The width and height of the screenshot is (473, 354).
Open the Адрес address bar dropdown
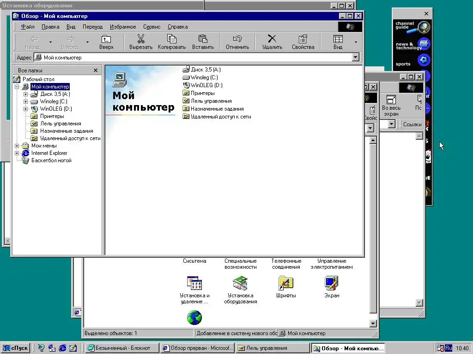(356, 57)
